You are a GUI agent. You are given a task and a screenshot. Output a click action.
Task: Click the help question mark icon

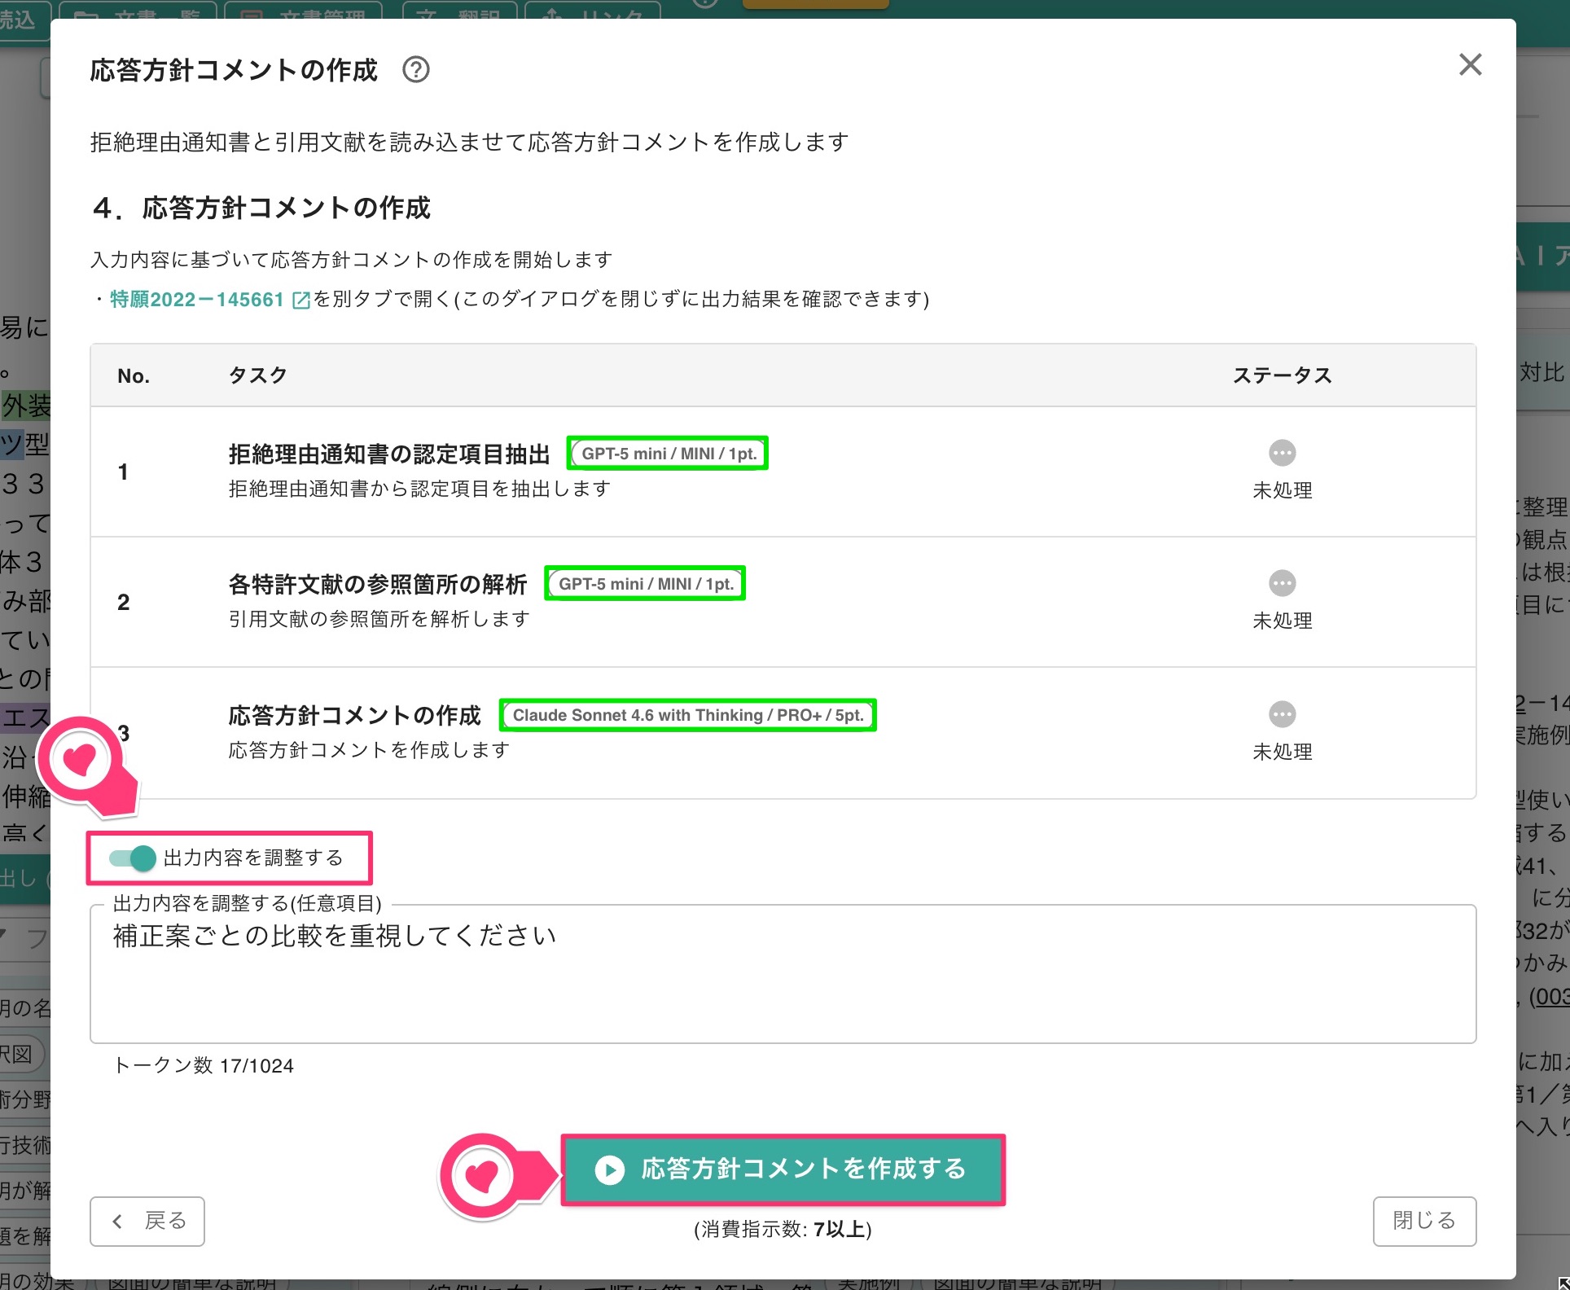coord(416,70)
